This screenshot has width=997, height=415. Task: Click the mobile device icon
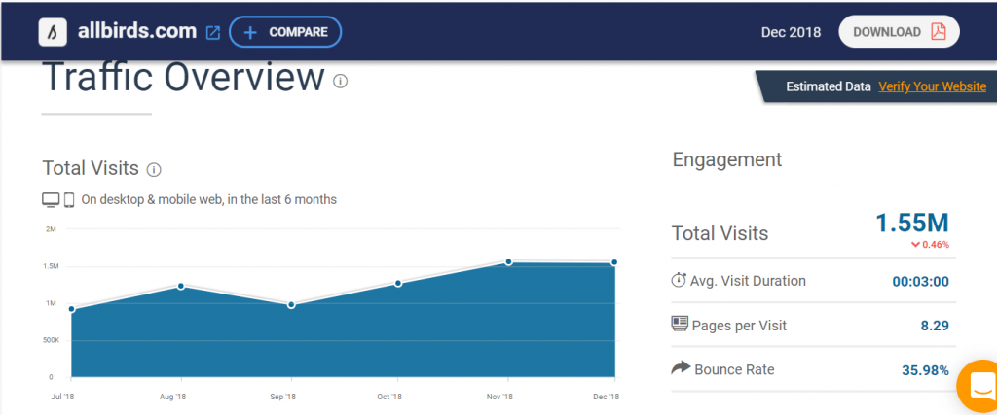coord(69,200)
